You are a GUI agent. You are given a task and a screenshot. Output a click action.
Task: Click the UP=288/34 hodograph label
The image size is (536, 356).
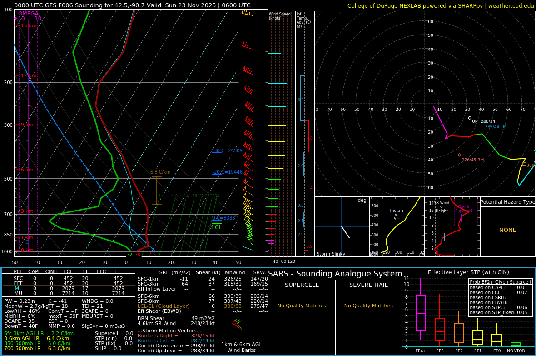pos(483,121)
